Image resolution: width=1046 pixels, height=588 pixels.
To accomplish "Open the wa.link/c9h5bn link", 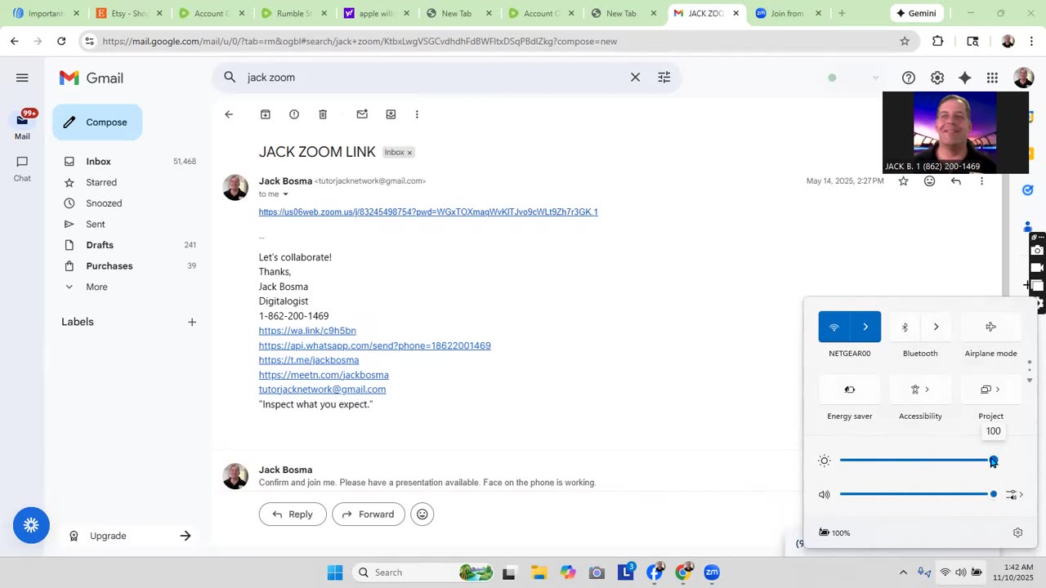I will [307, 331].
